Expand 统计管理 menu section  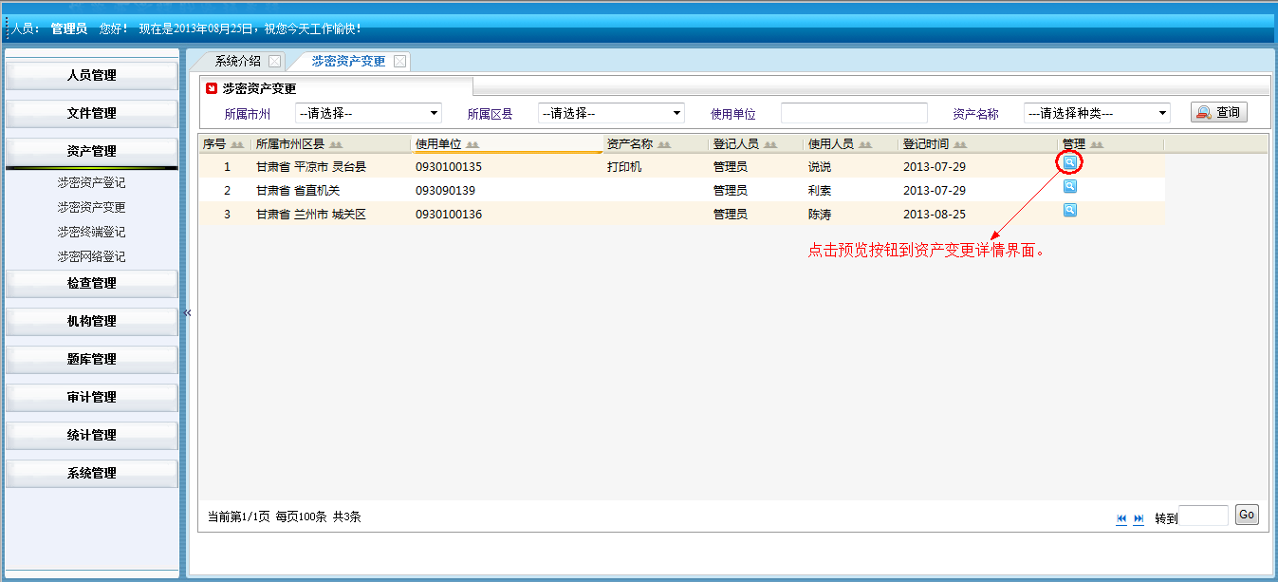(x=92, y=435)
